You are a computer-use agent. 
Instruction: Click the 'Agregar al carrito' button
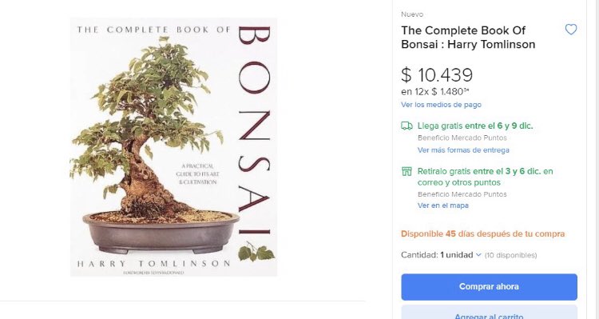pos(489,313)
